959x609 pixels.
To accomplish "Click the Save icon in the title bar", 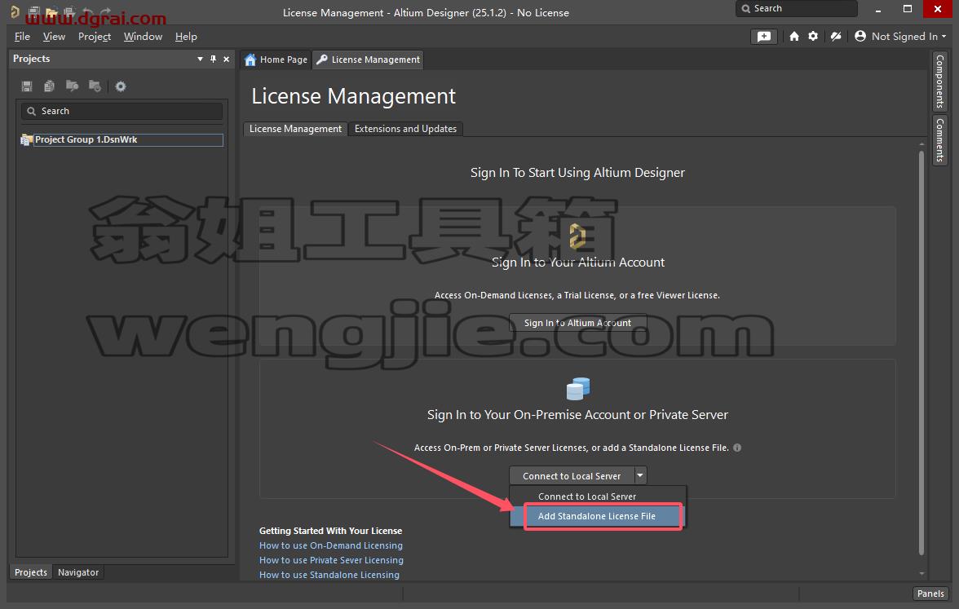I will (34, 11).
